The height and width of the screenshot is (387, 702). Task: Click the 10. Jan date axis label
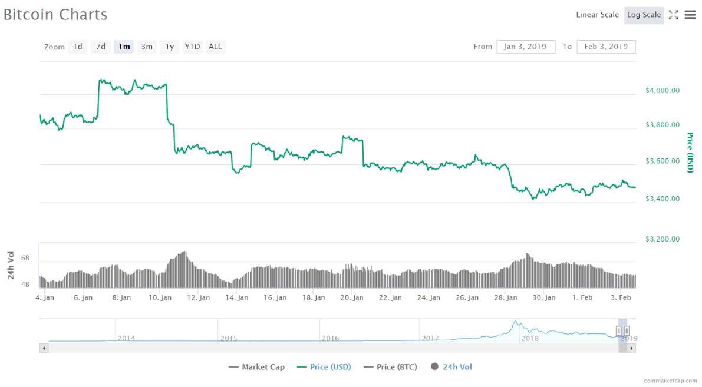(x=160, y=297)
